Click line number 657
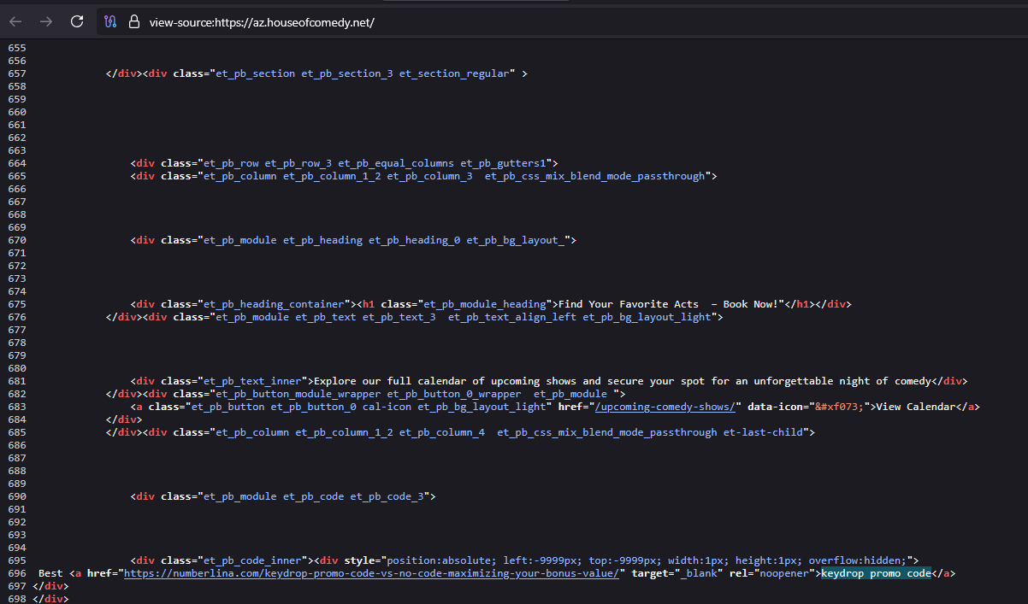Viewport: 1028px width, 604px height. click(x=16, y=73)
